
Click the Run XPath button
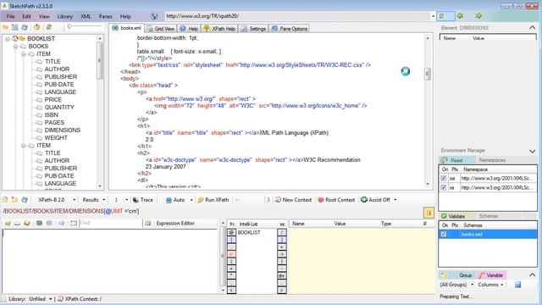tap(213, 200)
